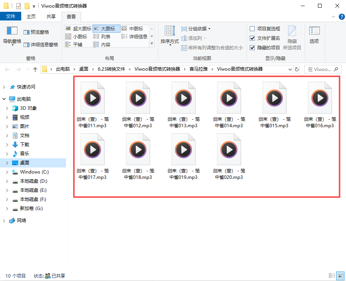
Task: Click the Help question mark icon
Action: pos(341,17)
